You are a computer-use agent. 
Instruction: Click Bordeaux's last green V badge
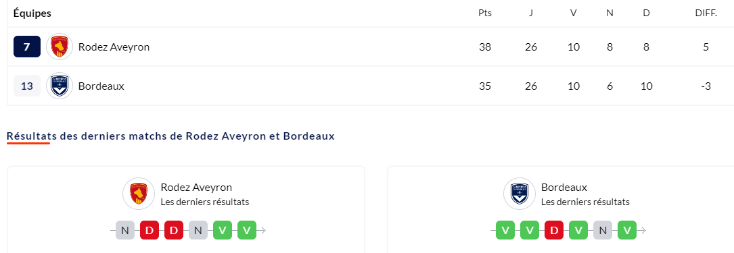click(627, 230)
